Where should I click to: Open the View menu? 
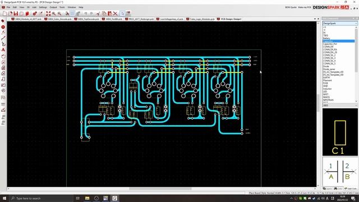(x=21, y=7)
